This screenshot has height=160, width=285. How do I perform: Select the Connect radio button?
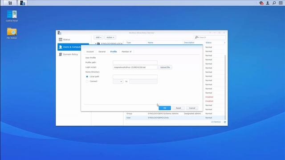87,81
